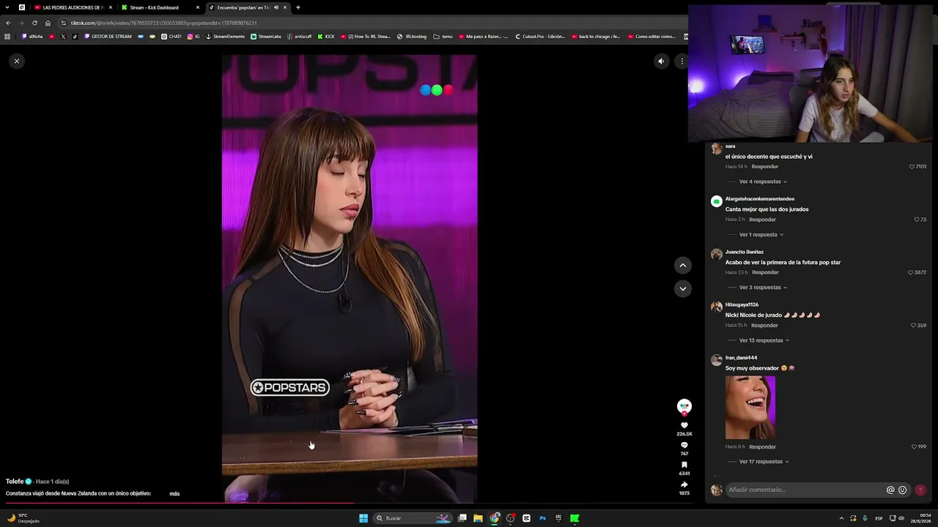Post the comment with the red arrow button
The width and height of the screenshot is (938, 527).
[x=920, y=490]
